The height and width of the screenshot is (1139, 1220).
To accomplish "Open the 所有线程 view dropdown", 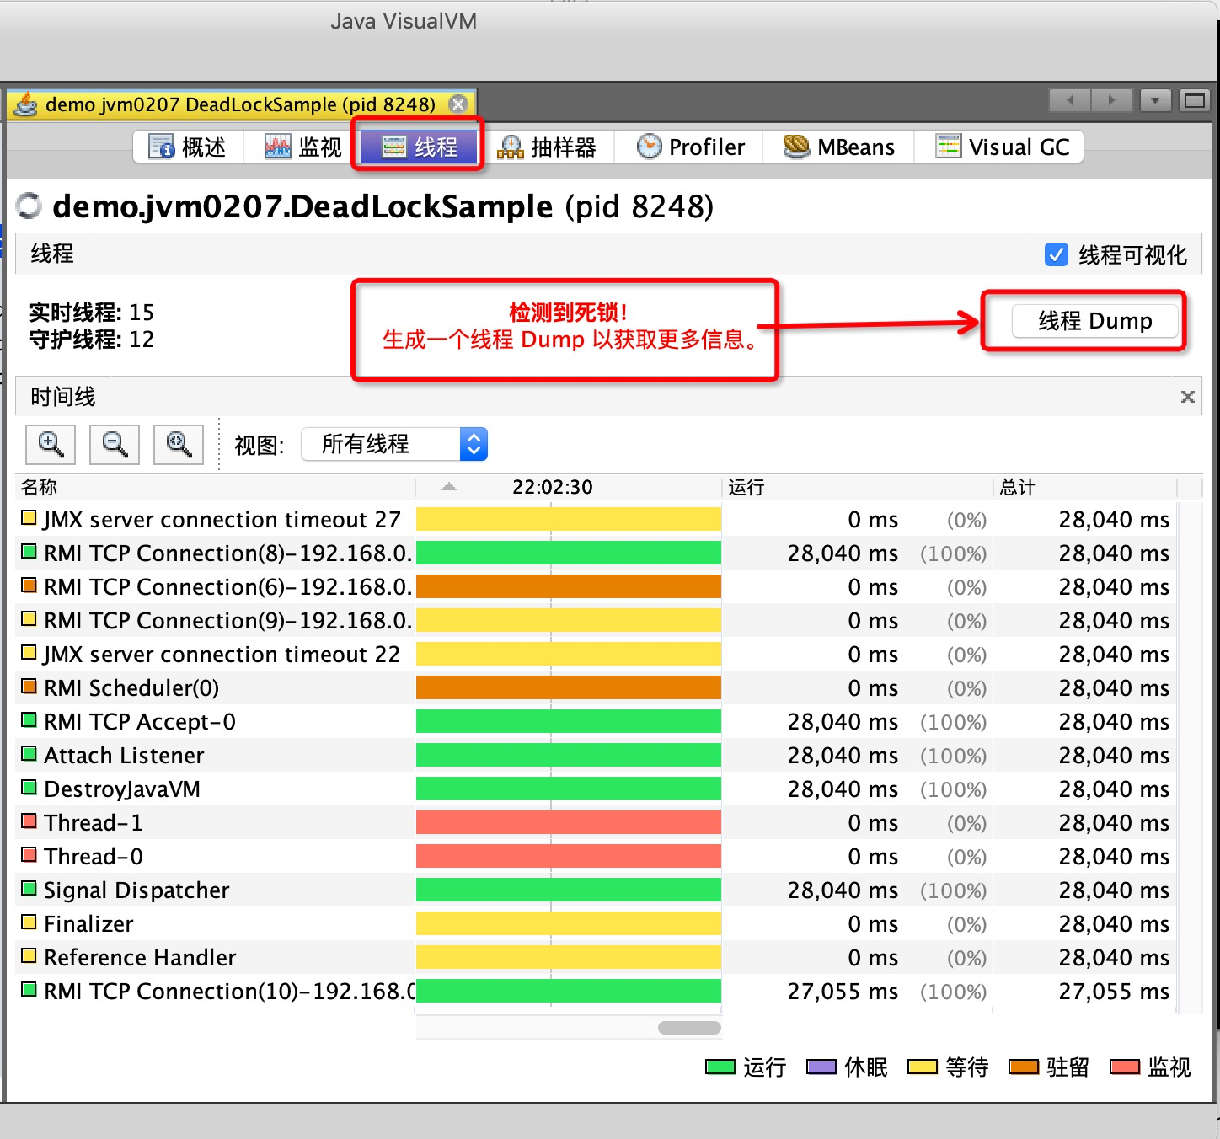I will pos(394,444).
